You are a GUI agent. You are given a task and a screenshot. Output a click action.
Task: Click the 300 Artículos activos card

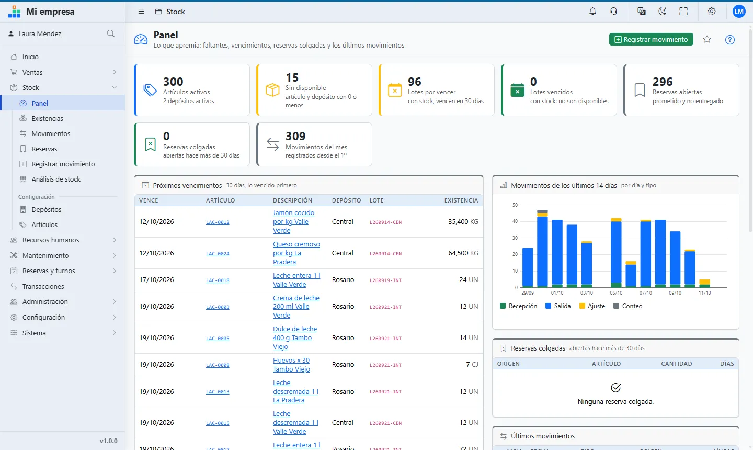192,90
